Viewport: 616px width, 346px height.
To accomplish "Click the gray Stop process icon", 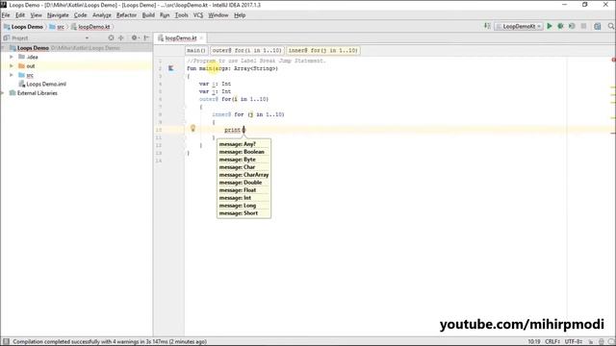I will [584, 26].
